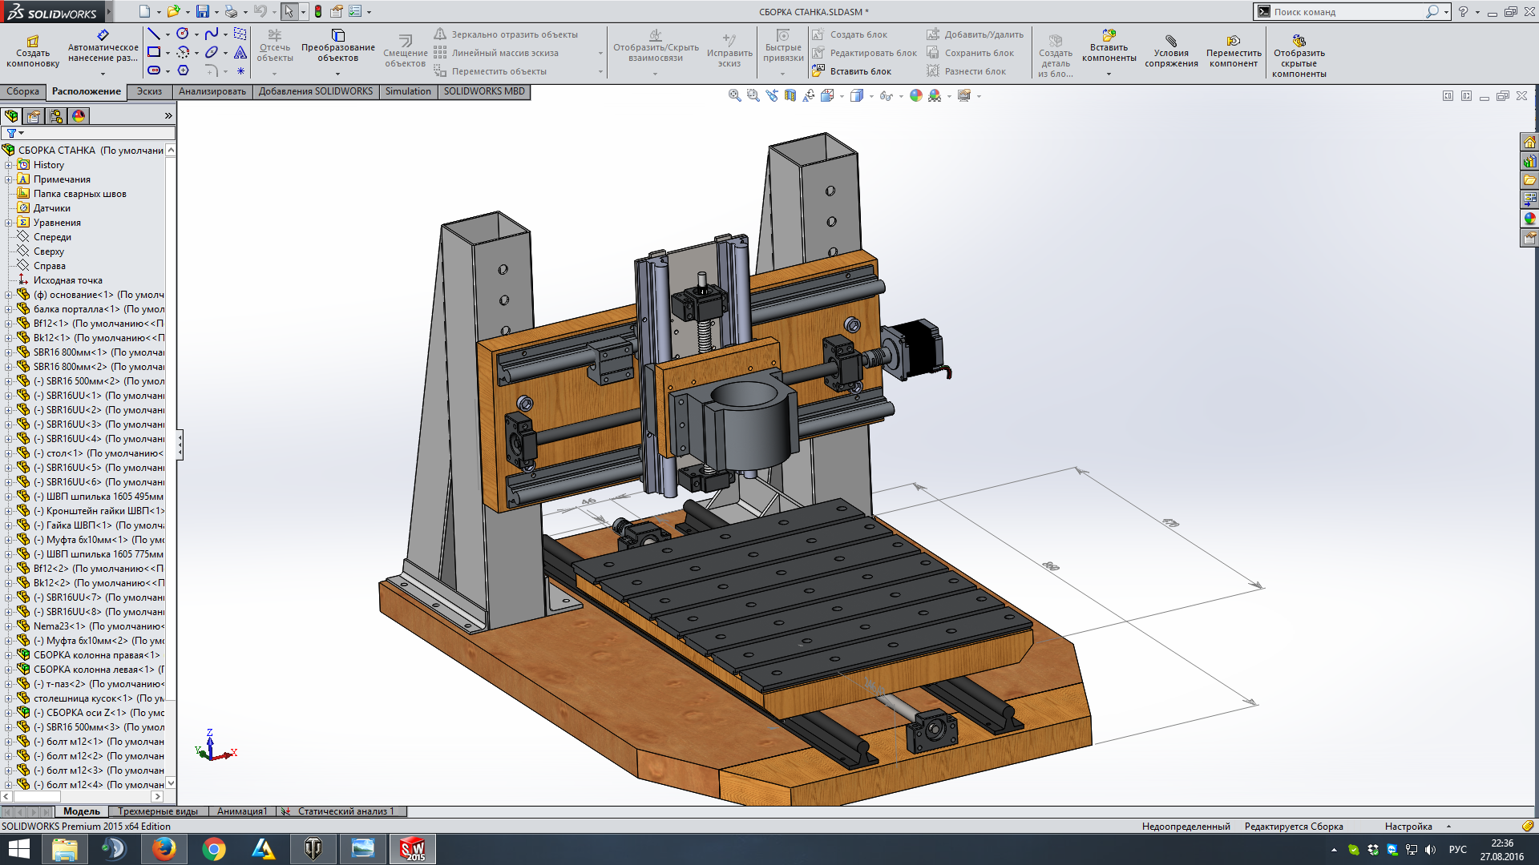Open the Hide/Show Items dropdown arrow

(901, 96)
